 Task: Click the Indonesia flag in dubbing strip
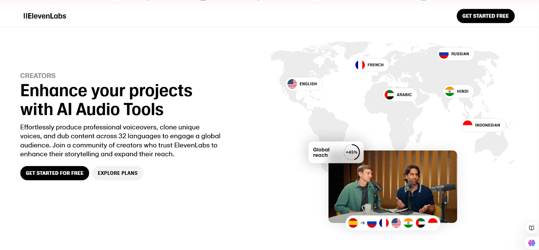(433, 223)
